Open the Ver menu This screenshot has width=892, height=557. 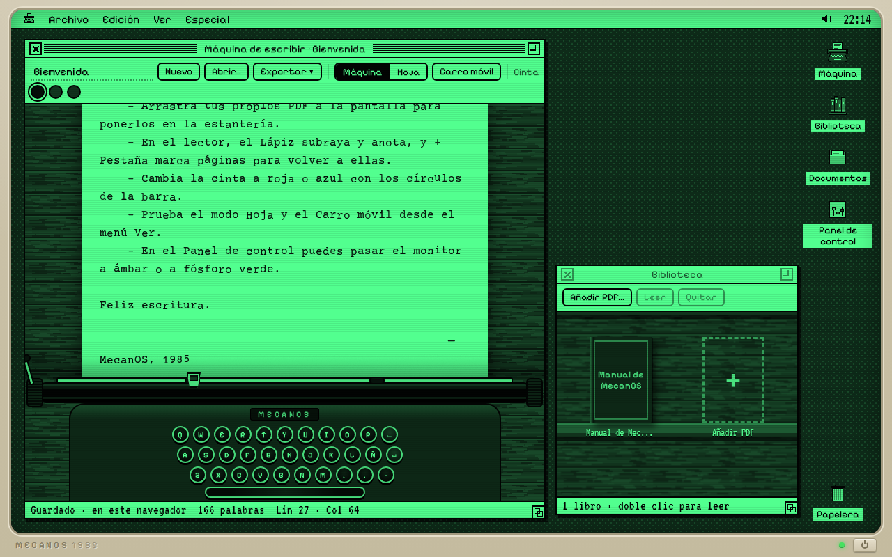(x=162, y=19)
